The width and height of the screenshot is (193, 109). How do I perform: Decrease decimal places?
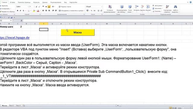coord(101,11)
